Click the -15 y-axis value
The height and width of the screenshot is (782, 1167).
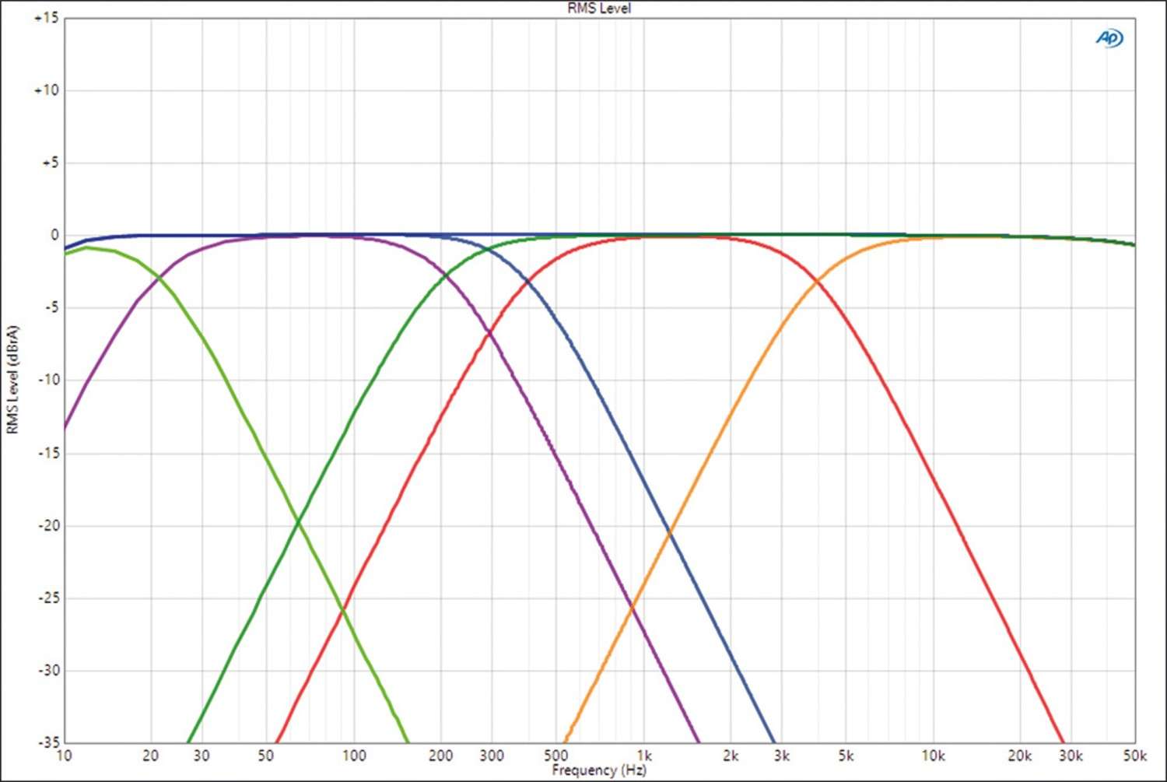48,453
